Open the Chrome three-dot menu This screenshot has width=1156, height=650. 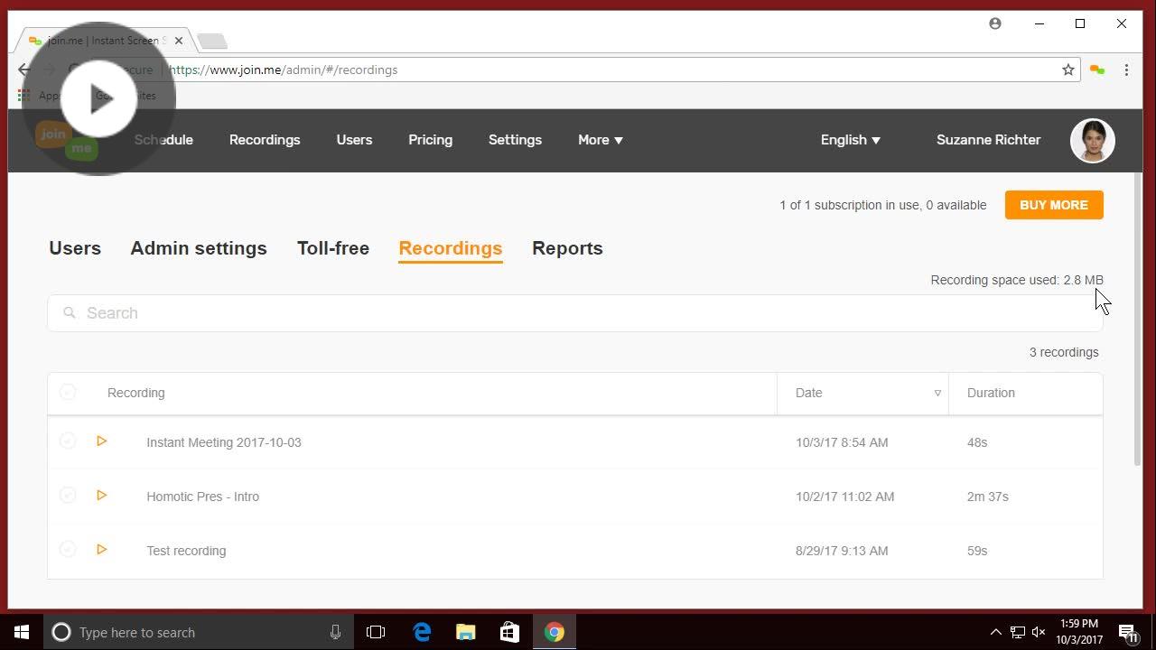pos(1126,70)
